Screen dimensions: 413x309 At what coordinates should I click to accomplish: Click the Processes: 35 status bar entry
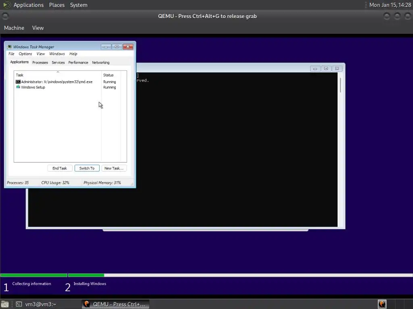(x=18, y=183)
